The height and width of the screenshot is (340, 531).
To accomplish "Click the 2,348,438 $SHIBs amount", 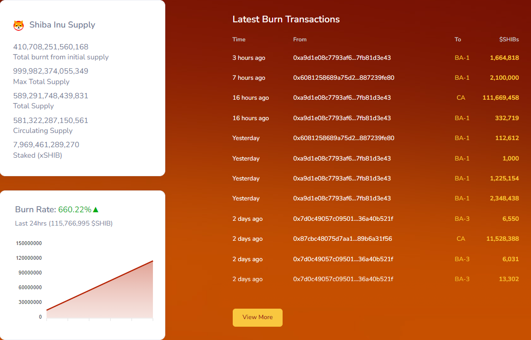I will (x=504, y=198).
